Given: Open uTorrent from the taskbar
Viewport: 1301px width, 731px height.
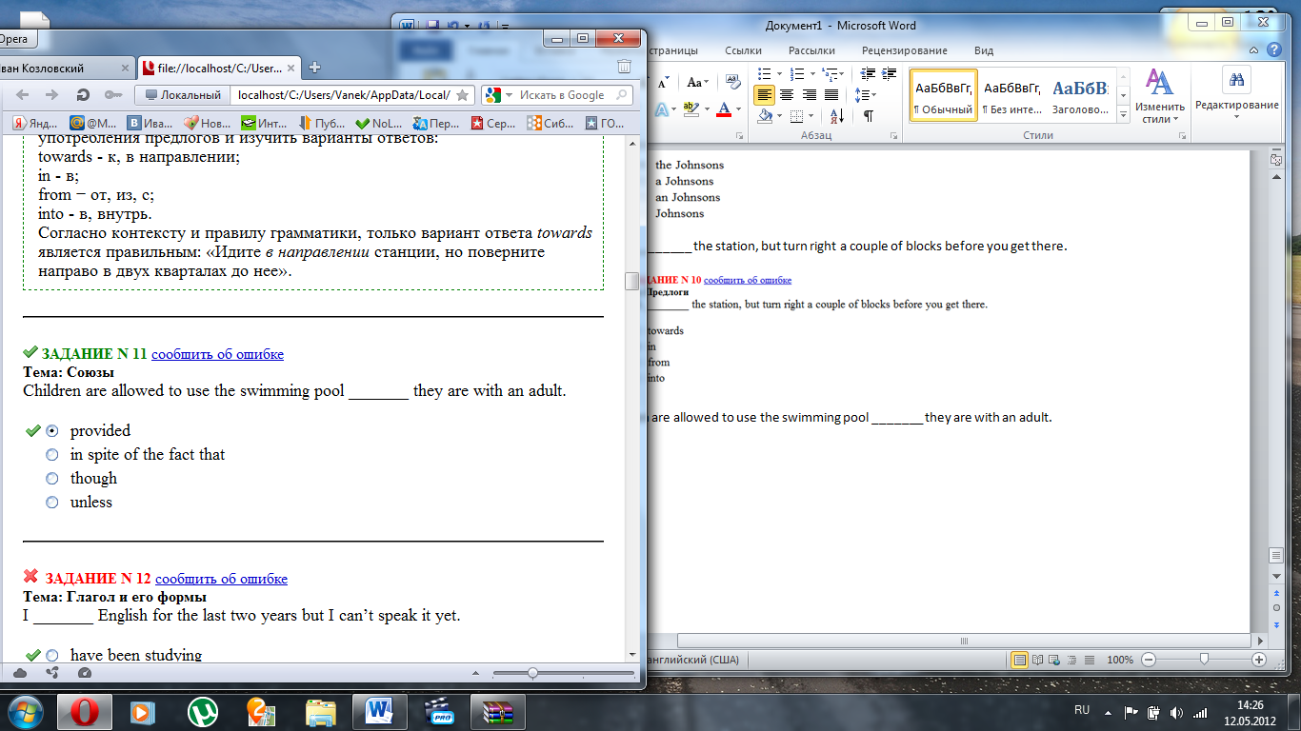Looking at the screenshot, I should [201, 710].
